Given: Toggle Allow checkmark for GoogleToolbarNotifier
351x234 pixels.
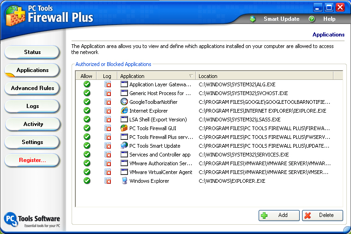Looking at the screenshot, I should [x=87, y=102].
